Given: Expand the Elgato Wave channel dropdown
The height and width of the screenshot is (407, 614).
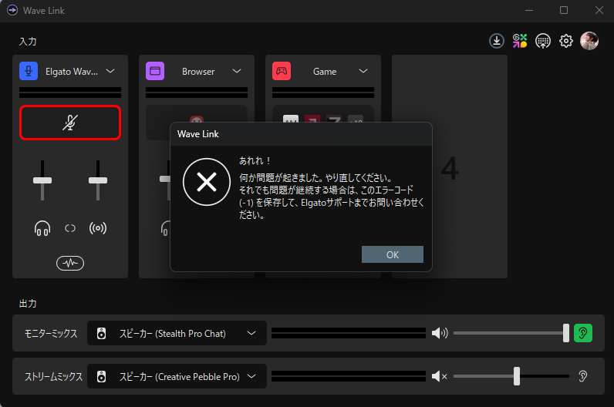Looking at the screenshot, I should coord(110,71).
